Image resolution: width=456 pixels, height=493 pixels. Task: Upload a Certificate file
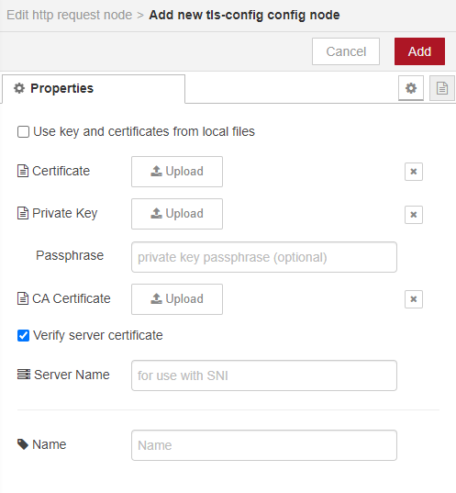pos(177,172)
